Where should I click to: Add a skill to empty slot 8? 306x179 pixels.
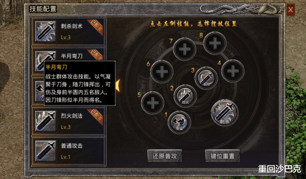215,43
